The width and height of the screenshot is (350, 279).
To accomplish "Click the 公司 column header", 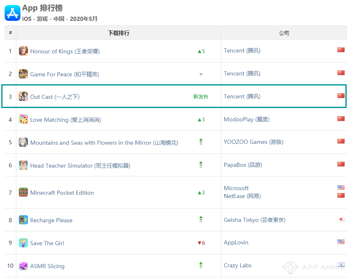I will [x=284, y=33].
